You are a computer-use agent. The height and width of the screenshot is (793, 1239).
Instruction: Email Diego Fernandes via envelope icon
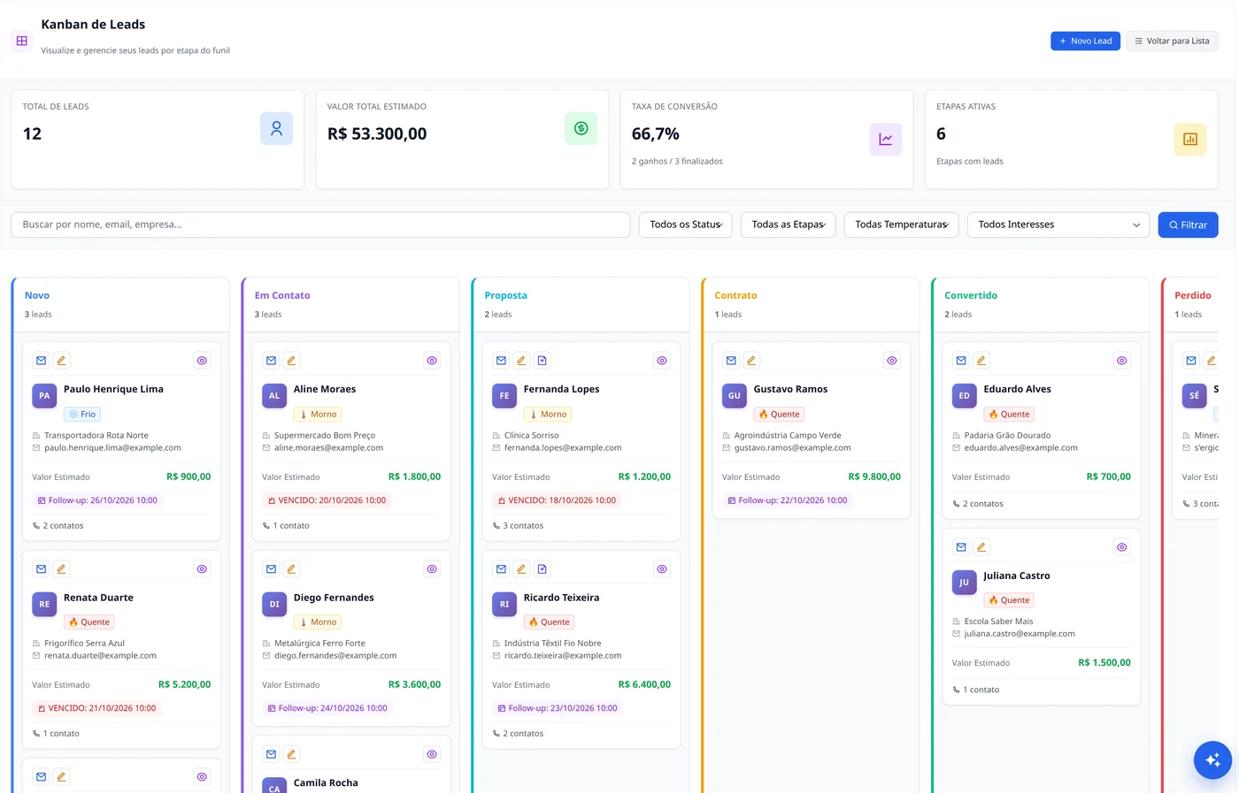[271, 569]
